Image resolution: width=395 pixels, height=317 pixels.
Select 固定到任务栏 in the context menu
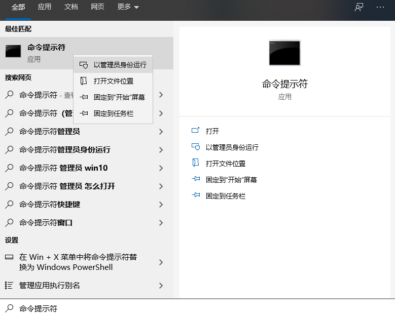pos(114,113)
